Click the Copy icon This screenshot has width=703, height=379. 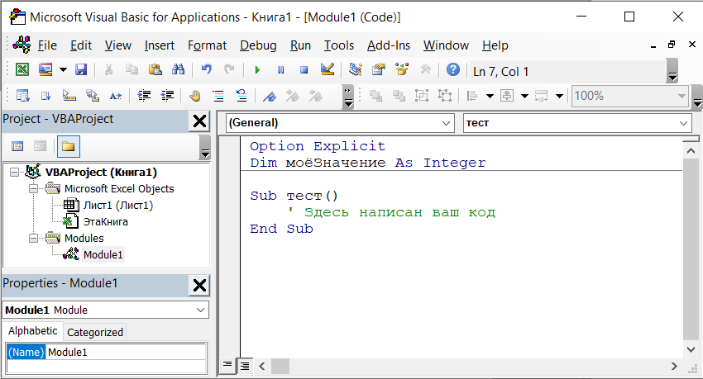132,69
